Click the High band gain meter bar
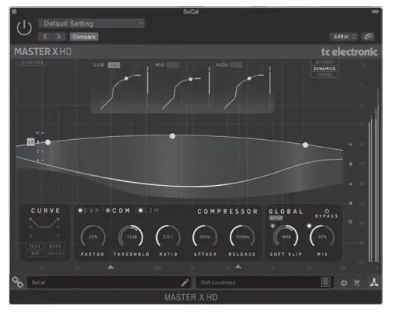This screenshot has height=318, width=396. pos(270,80)
